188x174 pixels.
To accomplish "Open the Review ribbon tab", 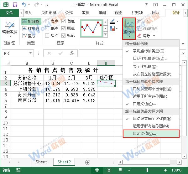I will (x=102, y=13).
